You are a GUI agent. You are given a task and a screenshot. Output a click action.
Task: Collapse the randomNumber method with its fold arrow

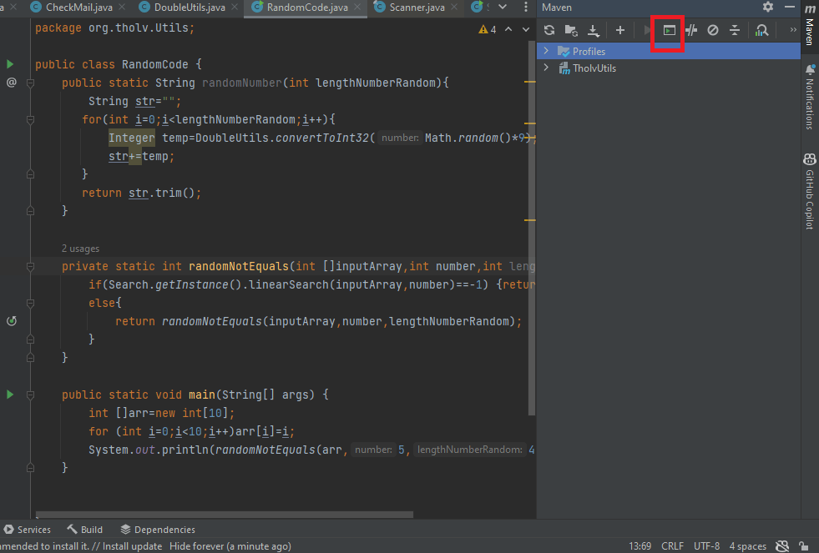point(30,83)
